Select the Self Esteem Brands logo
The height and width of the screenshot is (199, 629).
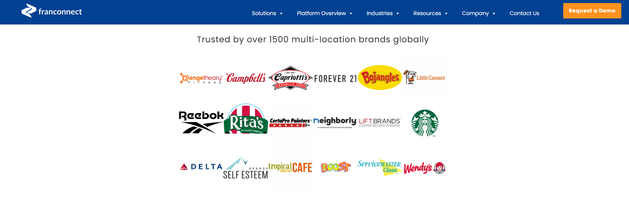tap(246, 168)
